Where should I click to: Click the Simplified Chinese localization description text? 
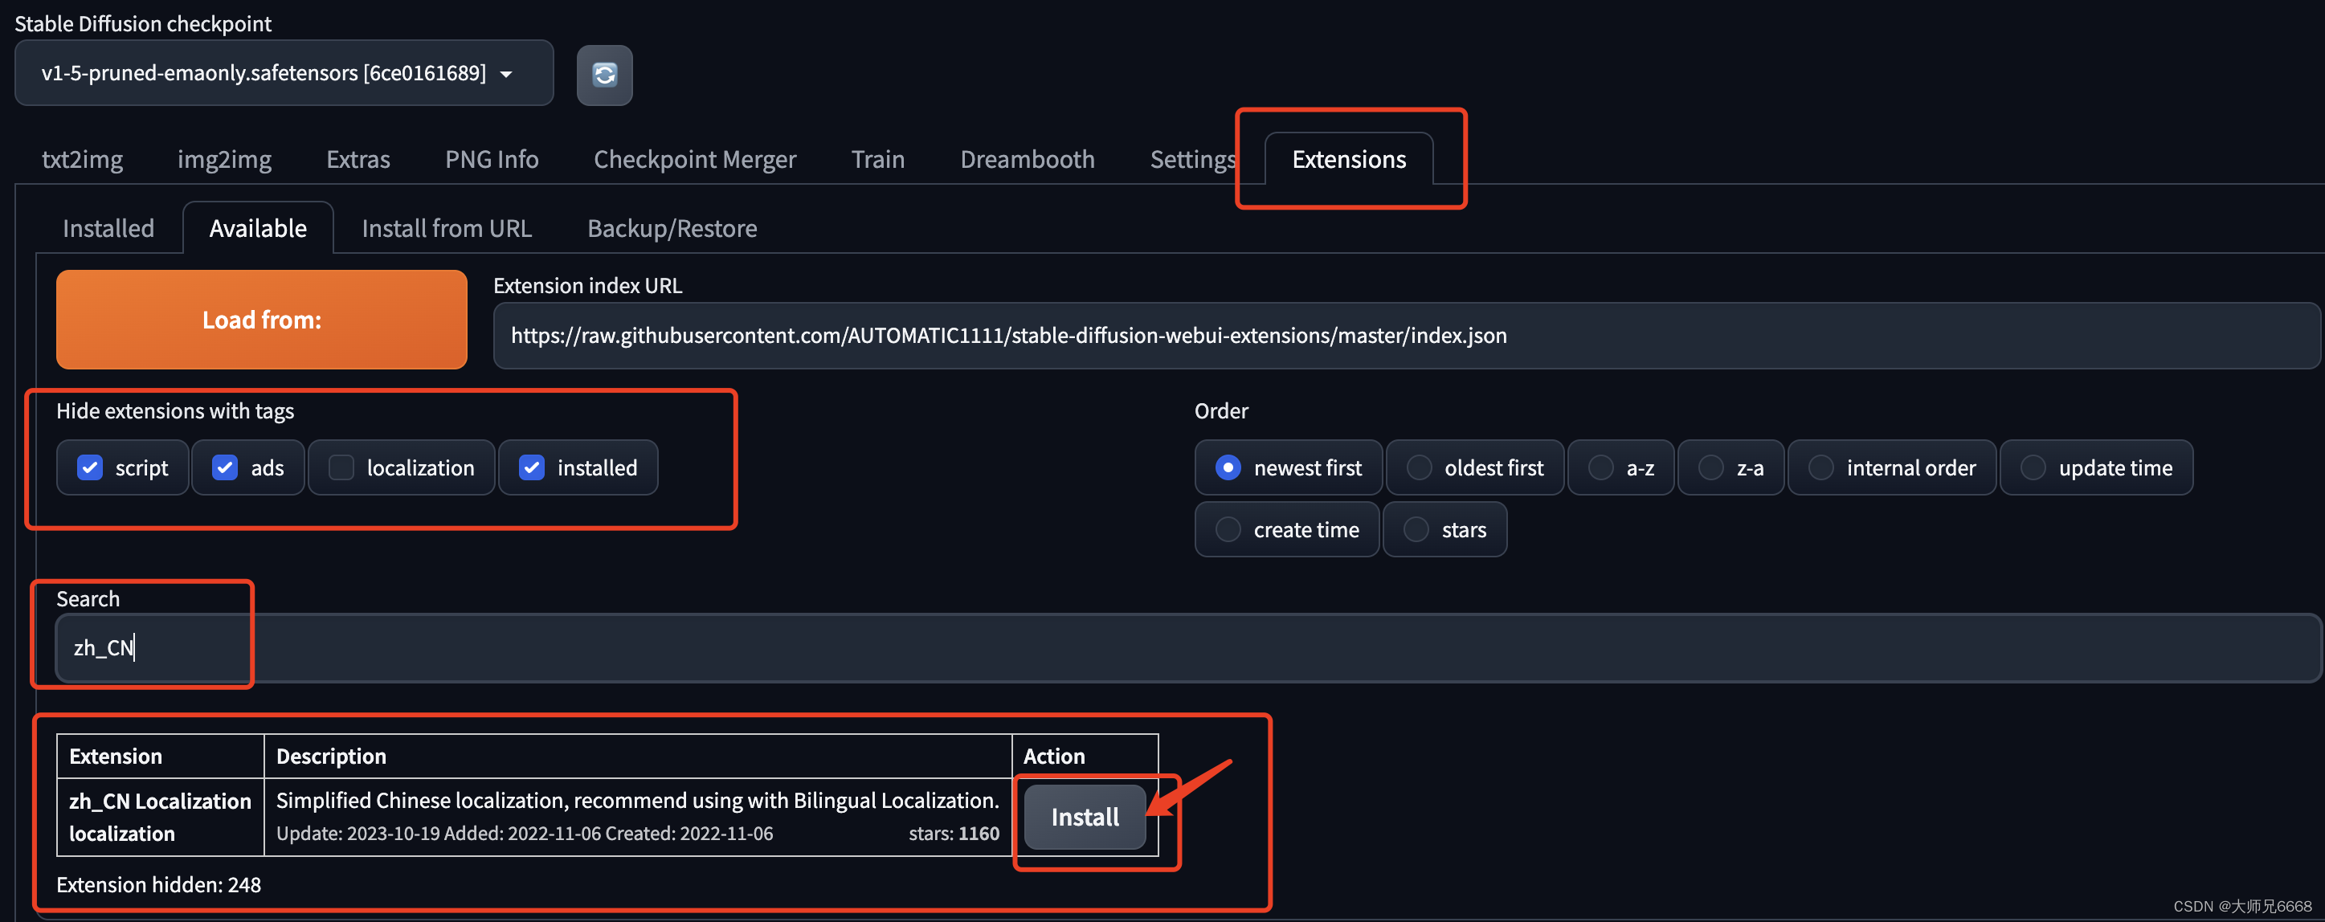click(637, 800)
